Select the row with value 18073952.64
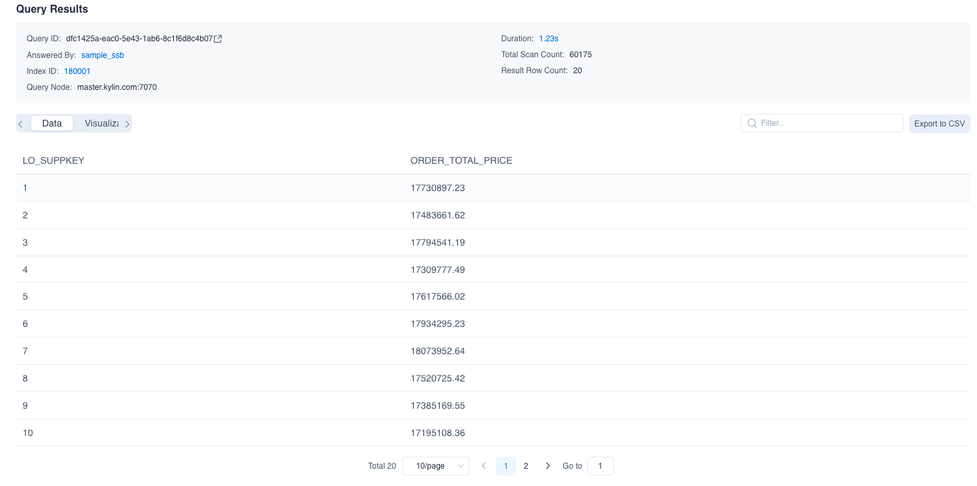The height and width of the screenshot is (486, 977). tap(438, 351)
